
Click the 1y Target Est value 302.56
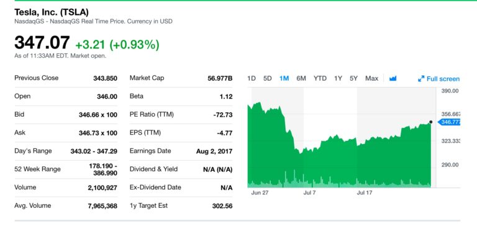tap(222, 206)
